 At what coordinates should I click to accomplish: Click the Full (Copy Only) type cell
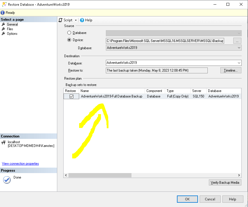[178, 96]
